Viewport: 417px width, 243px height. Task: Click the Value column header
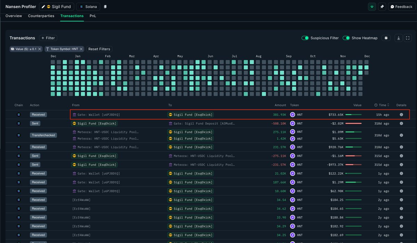click(x=357, y=105)
